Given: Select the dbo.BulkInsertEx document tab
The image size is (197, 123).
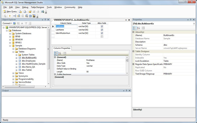Looking at the screenshot, I should click(71, 20).
